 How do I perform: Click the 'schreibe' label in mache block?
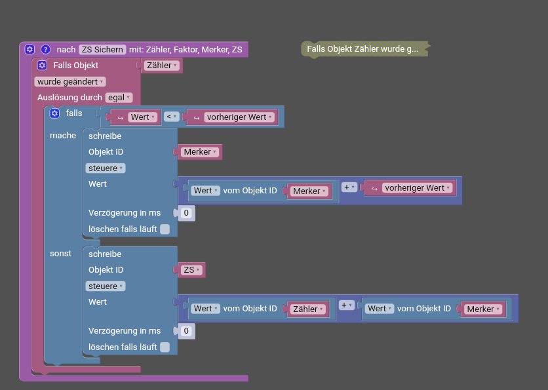105,136
